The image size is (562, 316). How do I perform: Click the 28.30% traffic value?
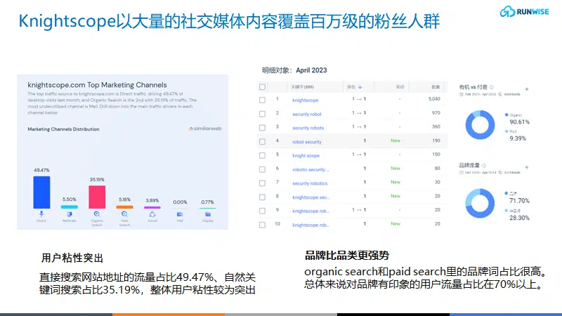(519, 218)
